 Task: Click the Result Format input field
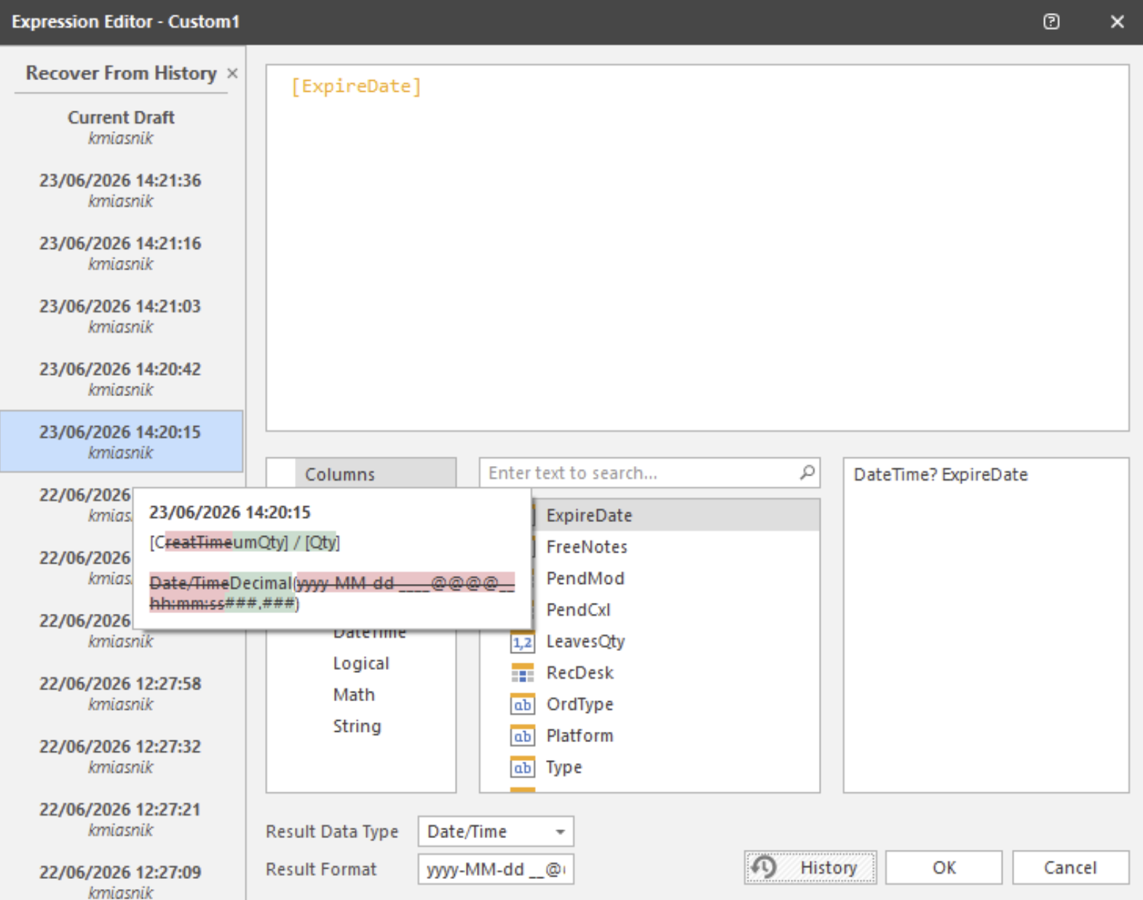496,869
